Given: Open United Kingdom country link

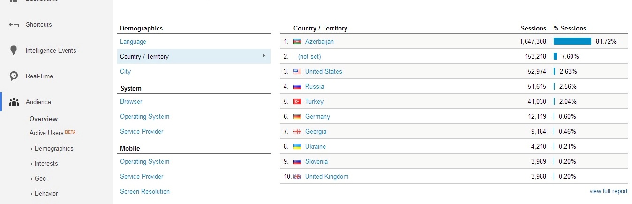Looking at the screenshot, I should click(327, 176).
